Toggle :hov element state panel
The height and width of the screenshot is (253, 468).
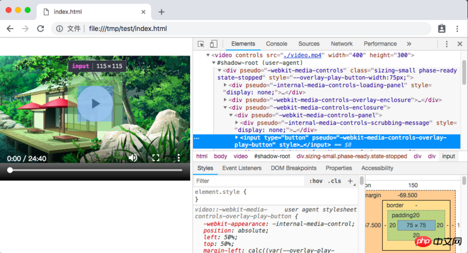point(316,181)
